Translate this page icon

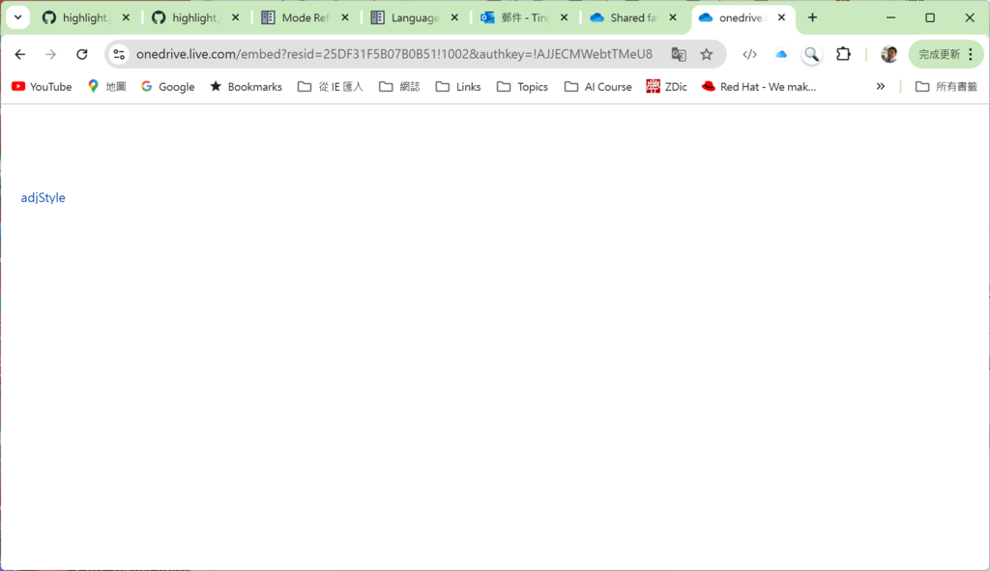679,54
